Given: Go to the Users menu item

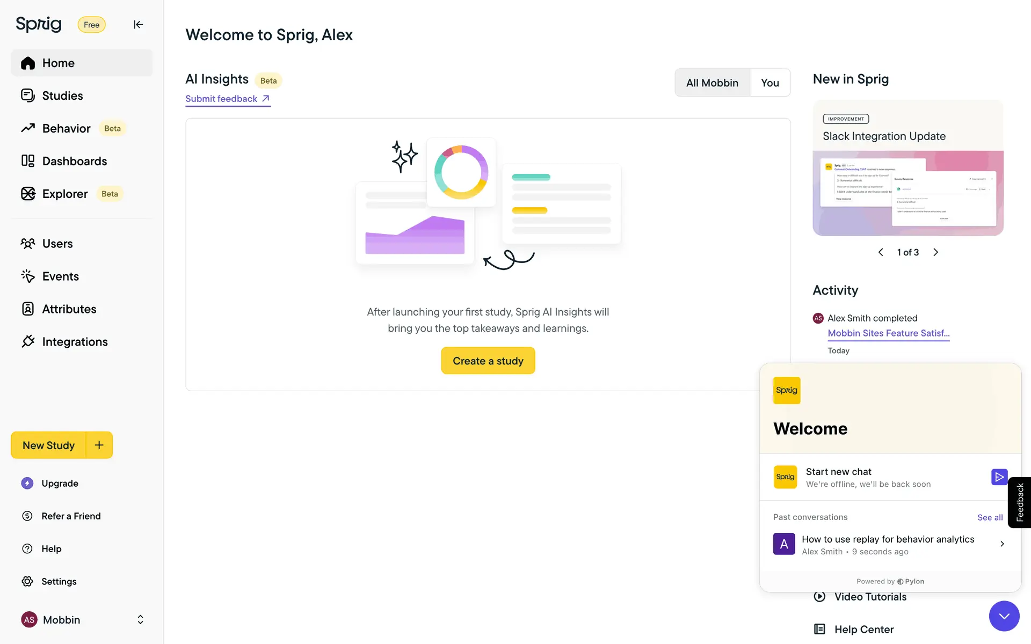Looking at the screenshot, I should coord(57,244).
